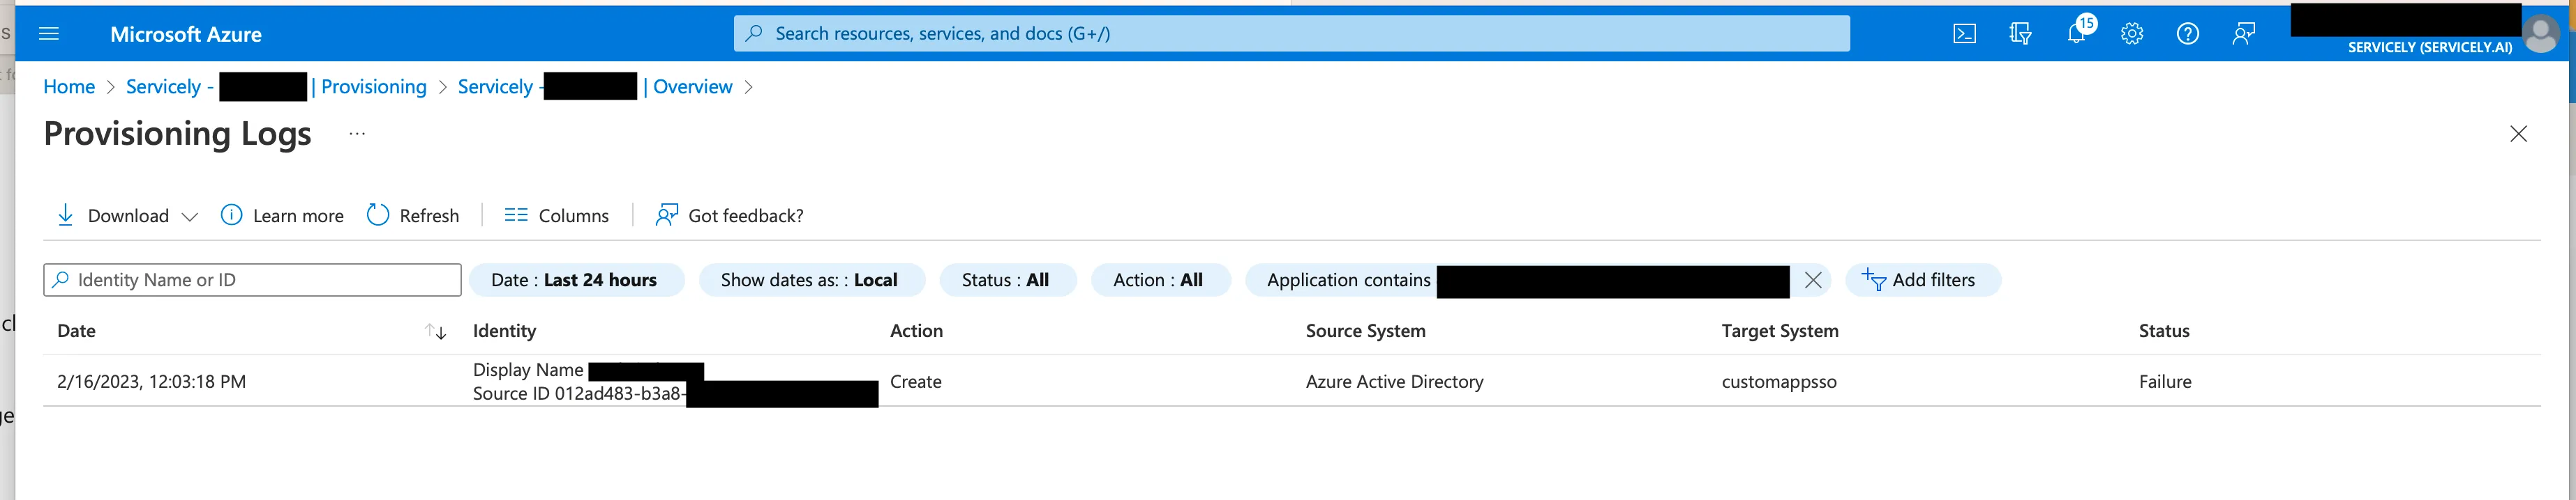Open the Show dates as: Local filter
This screenshot has height=500, width=2576.
tap(811, 281)
